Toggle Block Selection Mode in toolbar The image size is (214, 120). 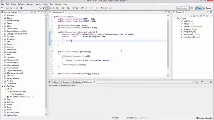[x=50, y=8]
